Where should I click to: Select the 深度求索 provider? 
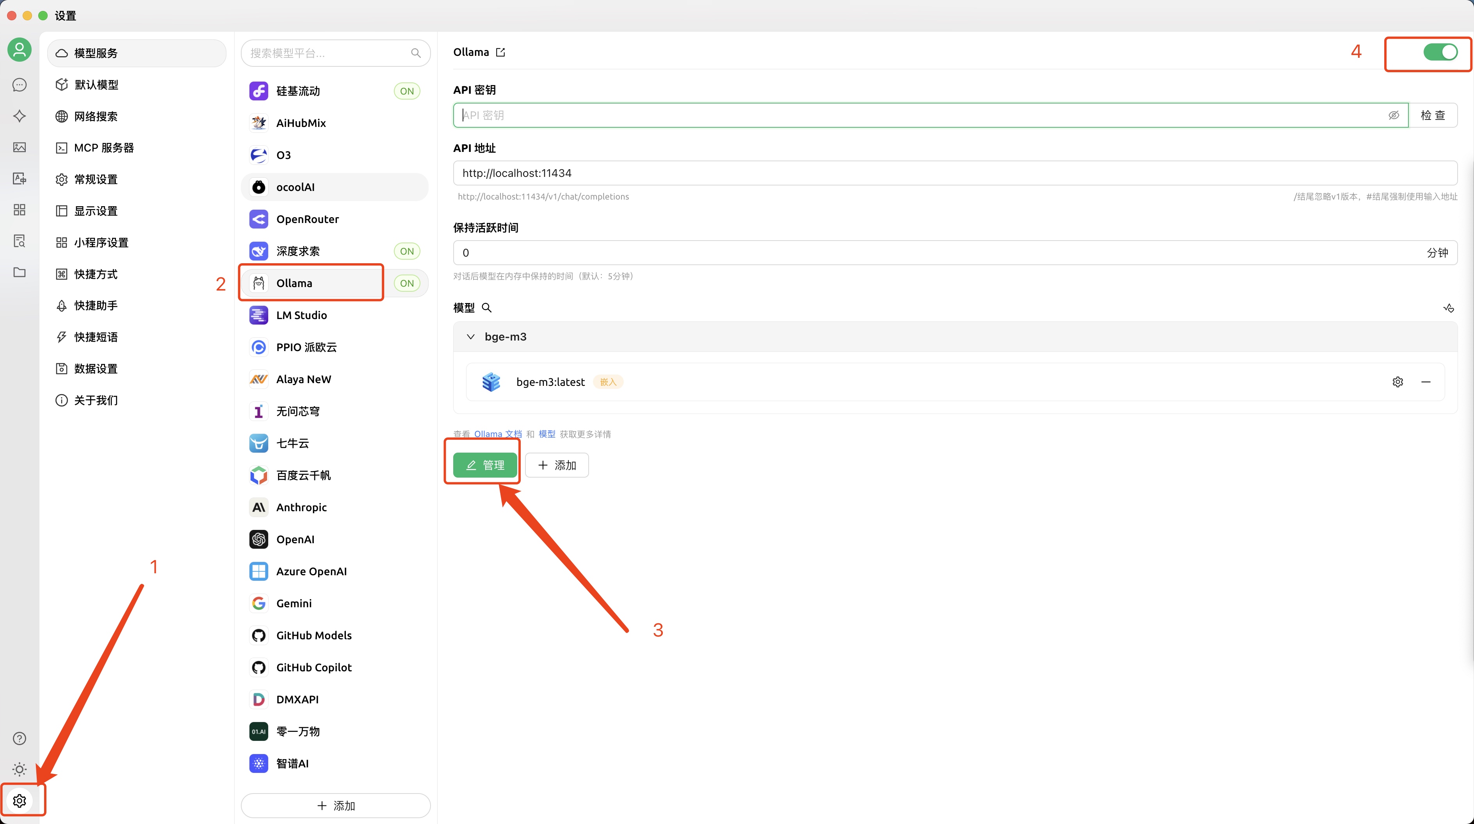335,251
